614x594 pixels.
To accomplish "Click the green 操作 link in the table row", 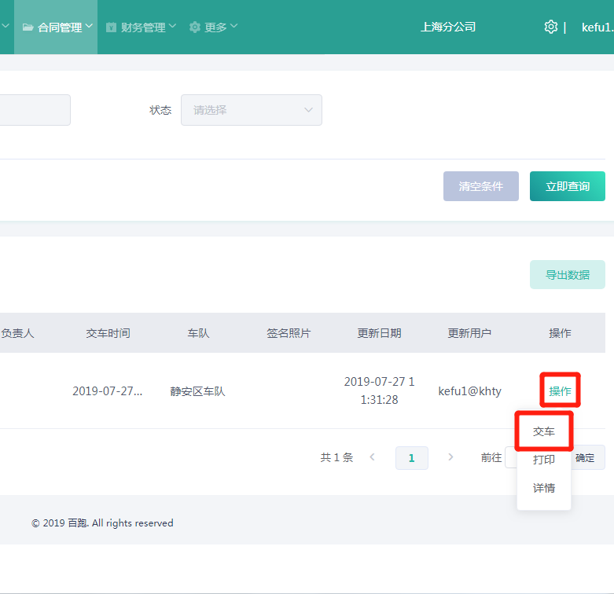I will (x=560, y=391).
